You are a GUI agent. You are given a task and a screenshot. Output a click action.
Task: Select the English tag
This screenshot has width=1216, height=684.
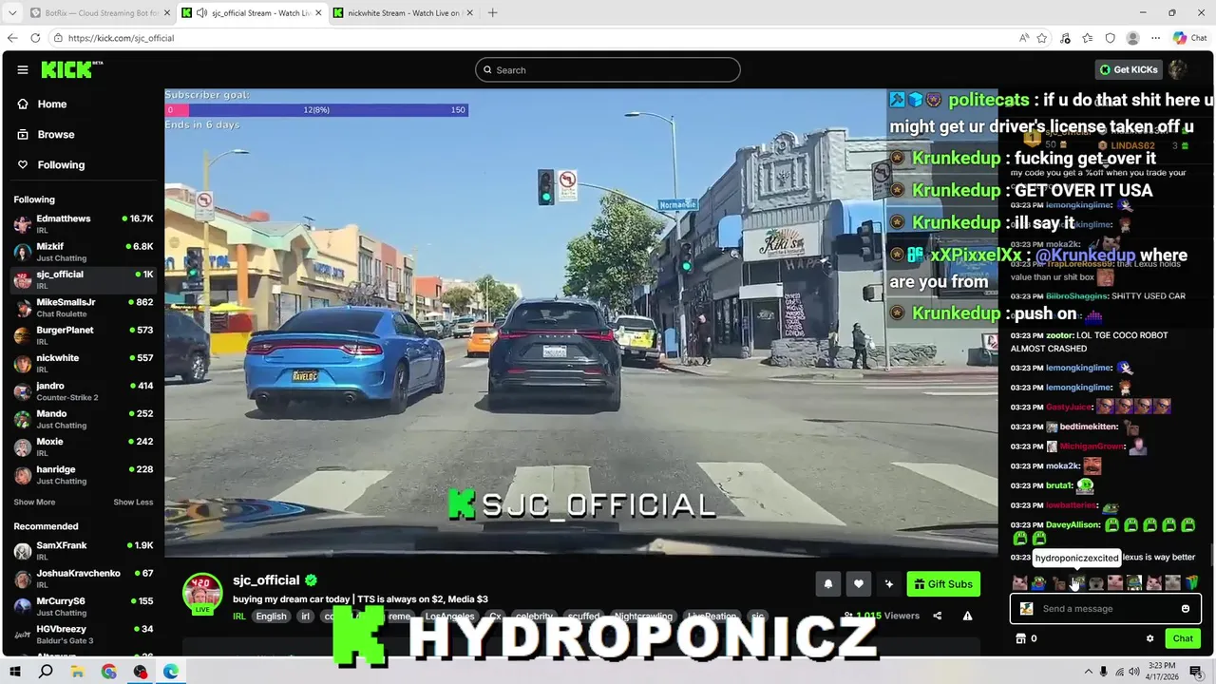271,617
